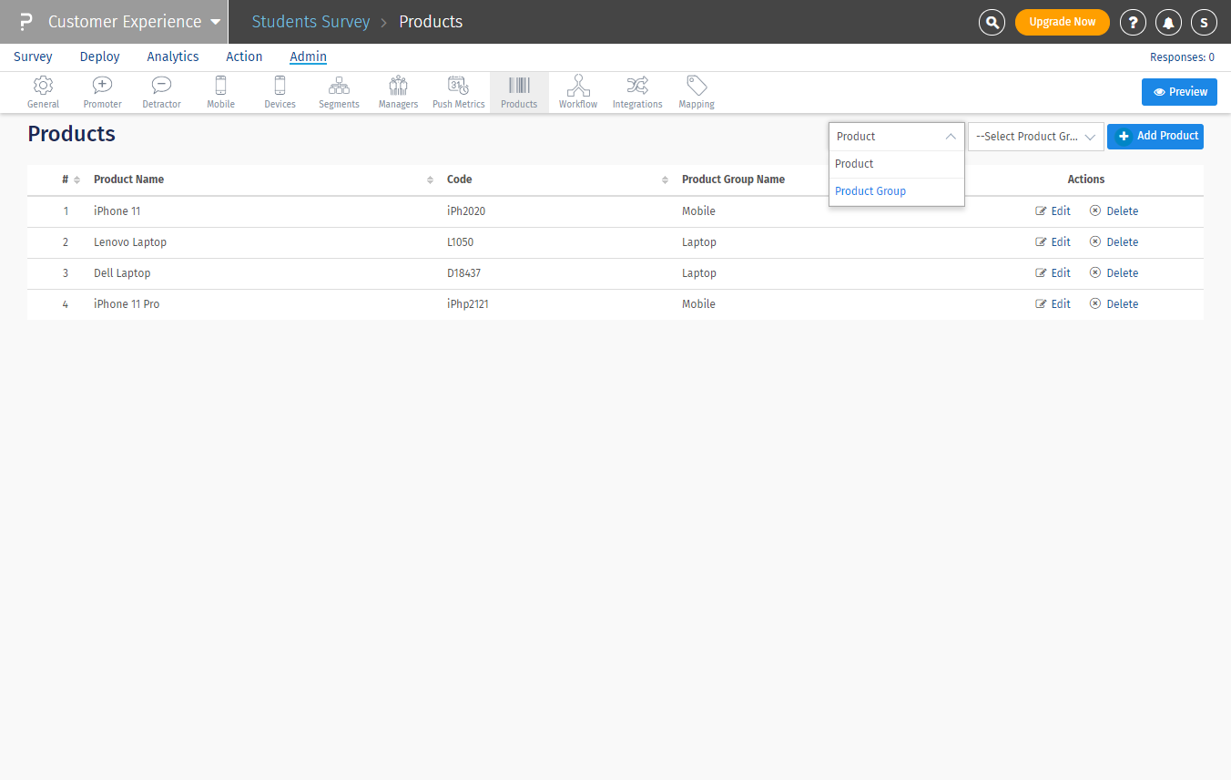Switch to the Analytics tab
Viewport: 1231px width, 780px height.
tap(173, 56)
